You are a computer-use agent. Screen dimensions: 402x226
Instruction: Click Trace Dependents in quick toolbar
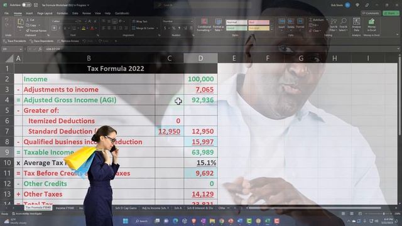pyautogui.click(x=41, y=41)
